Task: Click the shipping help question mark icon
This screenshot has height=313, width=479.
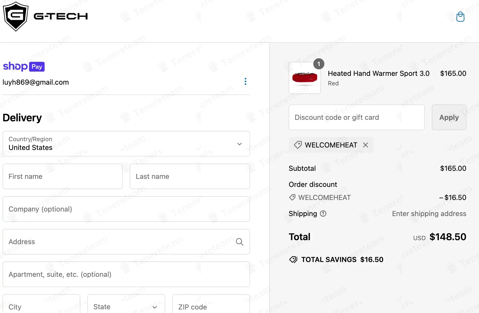Action: (323, 214)
